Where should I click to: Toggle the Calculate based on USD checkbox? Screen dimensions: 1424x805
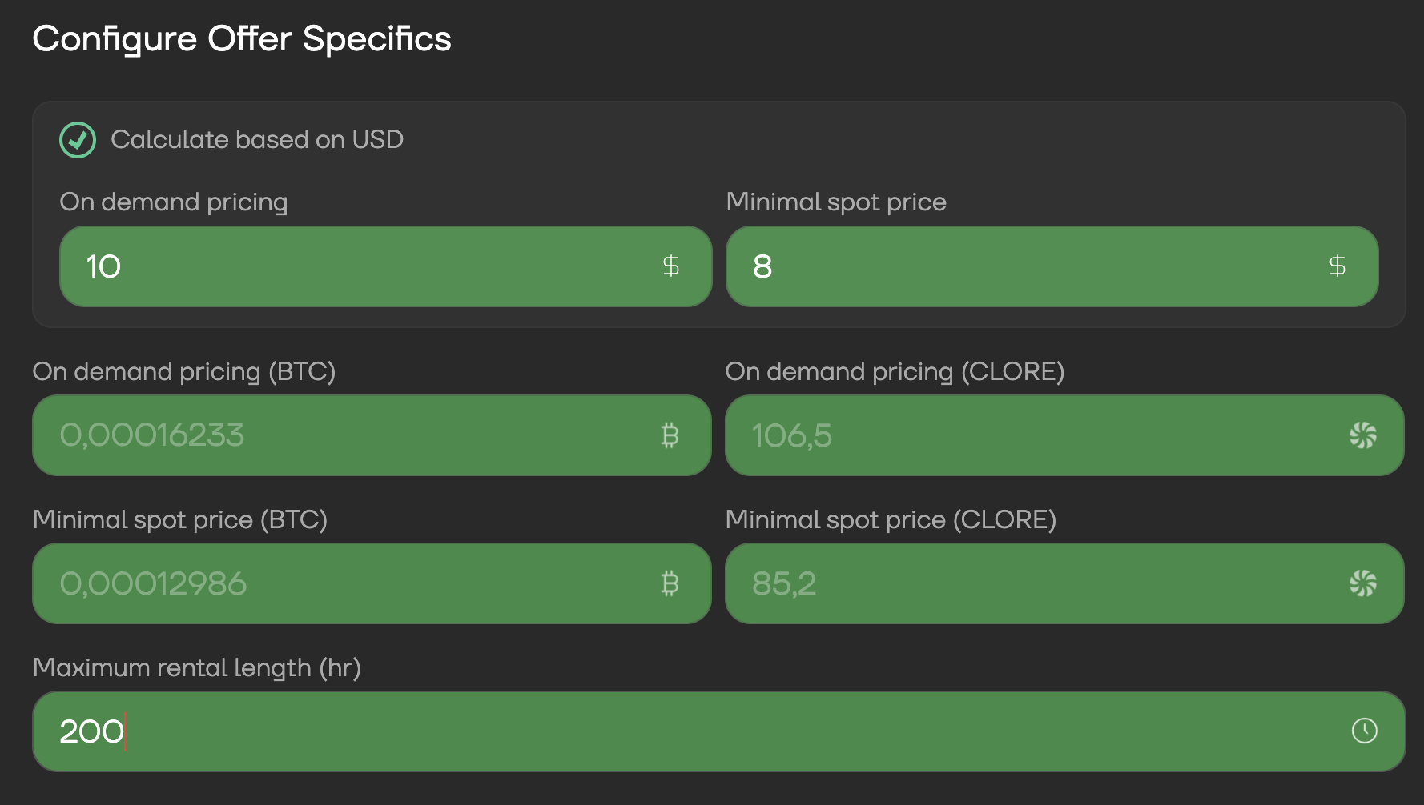point(78,140)
